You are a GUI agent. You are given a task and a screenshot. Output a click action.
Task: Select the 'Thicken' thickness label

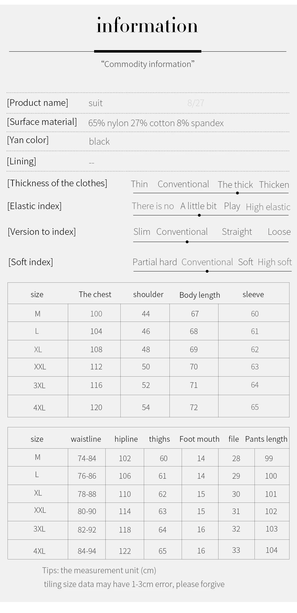click(x=274, y=185)
